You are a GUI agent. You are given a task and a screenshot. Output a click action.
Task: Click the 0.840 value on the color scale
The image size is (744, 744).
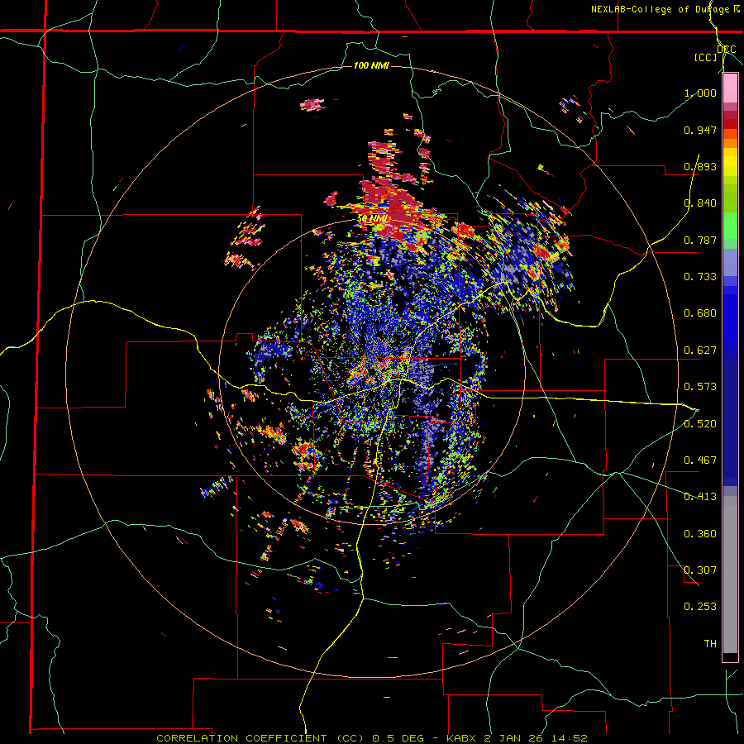point(700,203)
